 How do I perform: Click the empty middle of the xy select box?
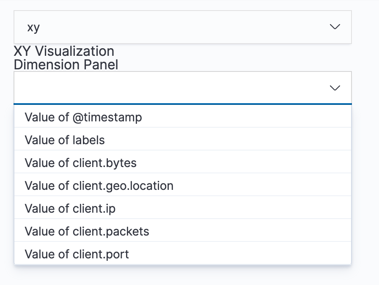182,27
